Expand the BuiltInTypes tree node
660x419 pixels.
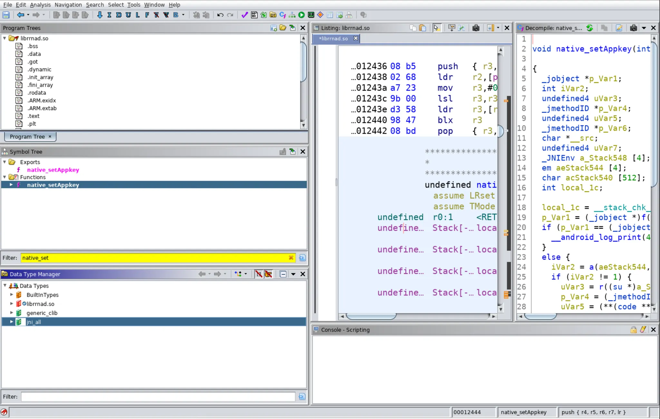12,295
